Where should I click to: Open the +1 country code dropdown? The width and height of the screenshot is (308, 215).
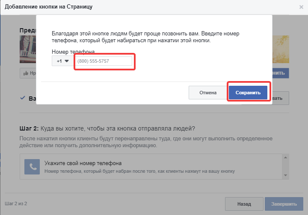(62, 61)
